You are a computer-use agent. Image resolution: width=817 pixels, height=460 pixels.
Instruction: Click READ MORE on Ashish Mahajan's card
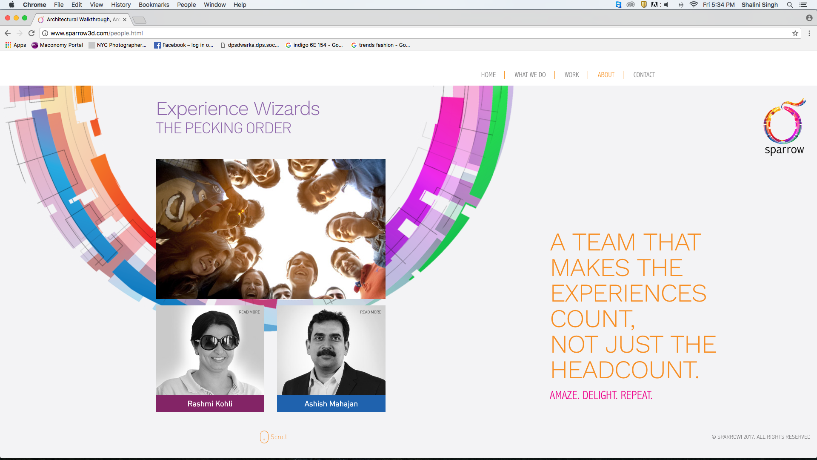pos(371,312)
